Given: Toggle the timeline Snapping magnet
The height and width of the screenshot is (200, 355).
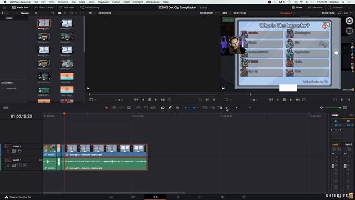Looking at the screenshot, I should (163, 108).
